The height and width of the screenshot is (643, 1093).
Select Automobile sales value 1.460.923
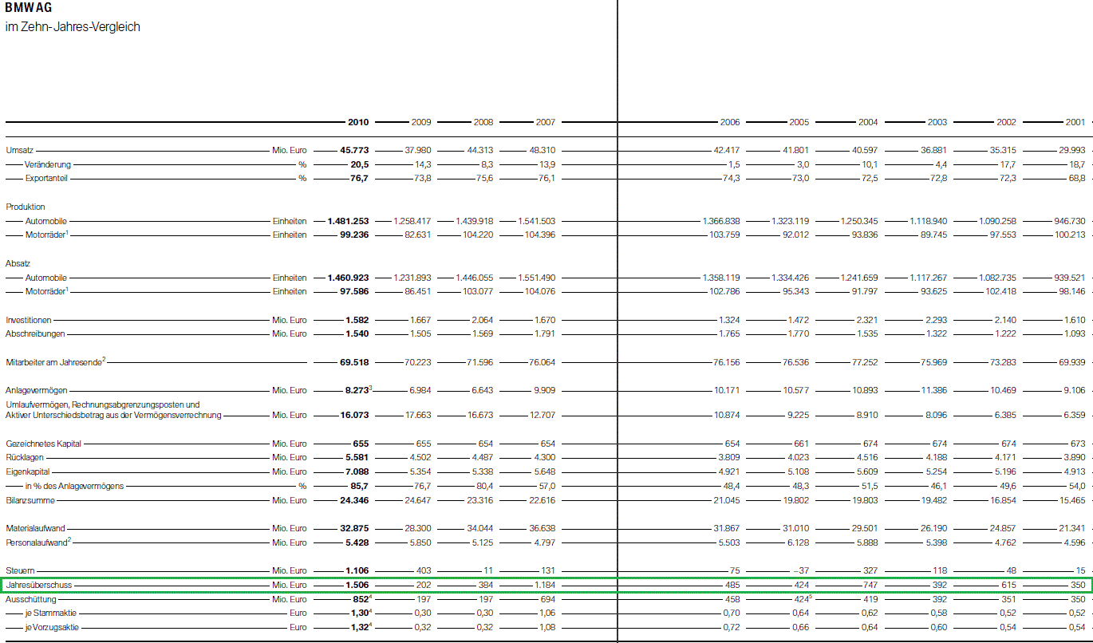coord(348,278)
